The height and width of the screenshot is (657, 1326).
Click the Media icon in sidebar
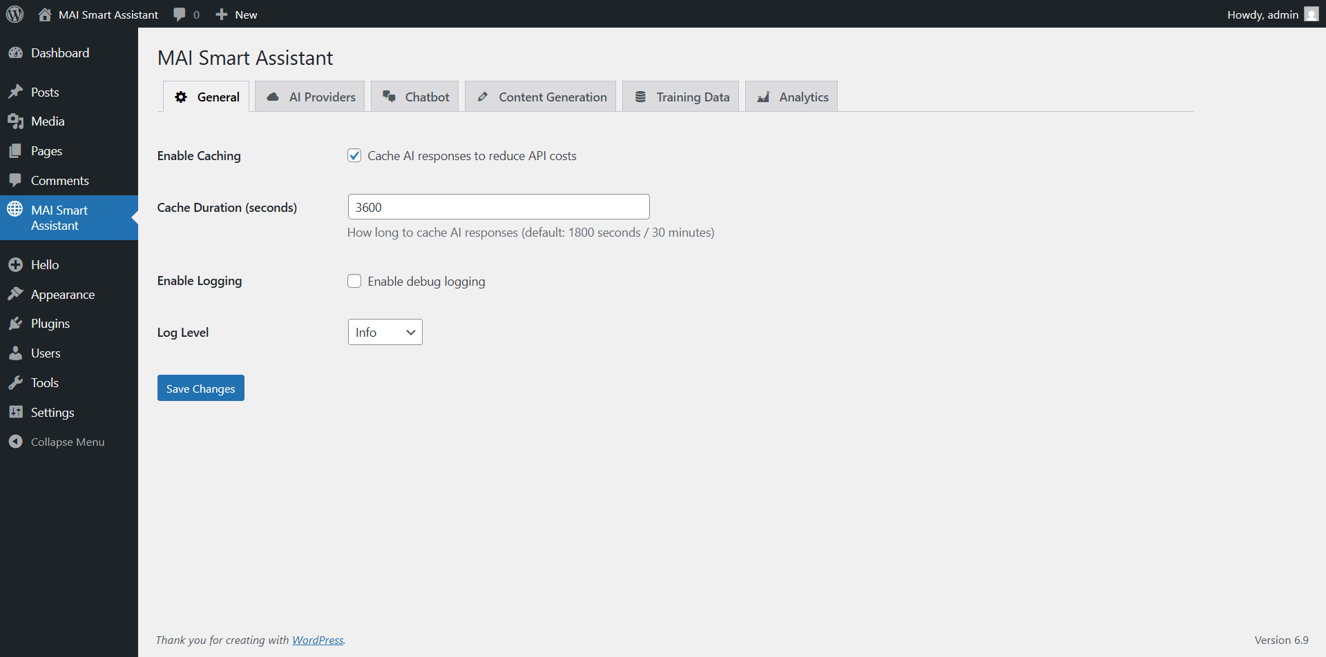pos(15,121)
